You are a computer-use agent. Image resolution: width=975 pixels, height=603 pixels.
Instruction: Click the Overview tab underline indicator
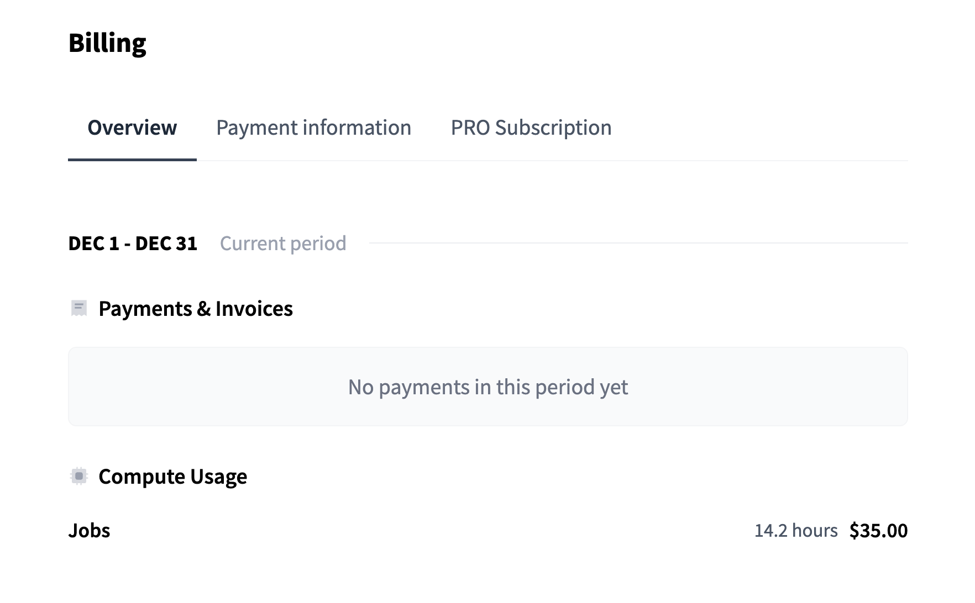click(x=132, y=160)
